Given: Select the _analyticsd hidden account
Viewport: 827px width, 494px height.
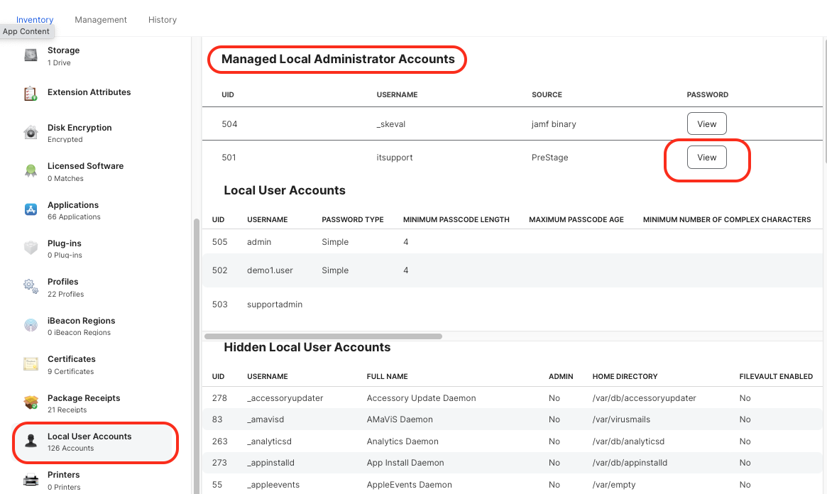Looking at the screenshot, I should click(x=512, y=441).
